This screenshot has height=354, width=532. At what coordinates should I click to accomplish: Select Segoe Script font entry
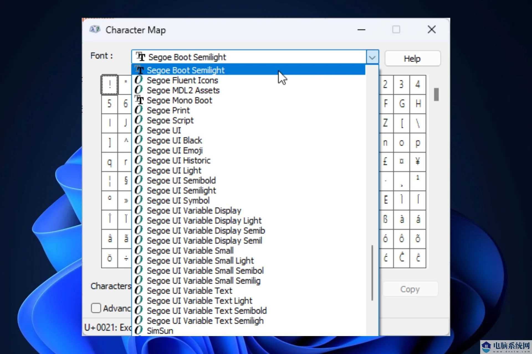pos(249,120)
